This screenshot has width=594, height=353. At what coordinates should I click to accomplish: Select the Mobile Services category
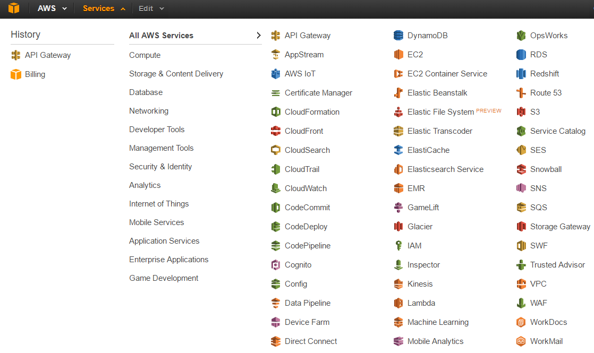[156, 222]
